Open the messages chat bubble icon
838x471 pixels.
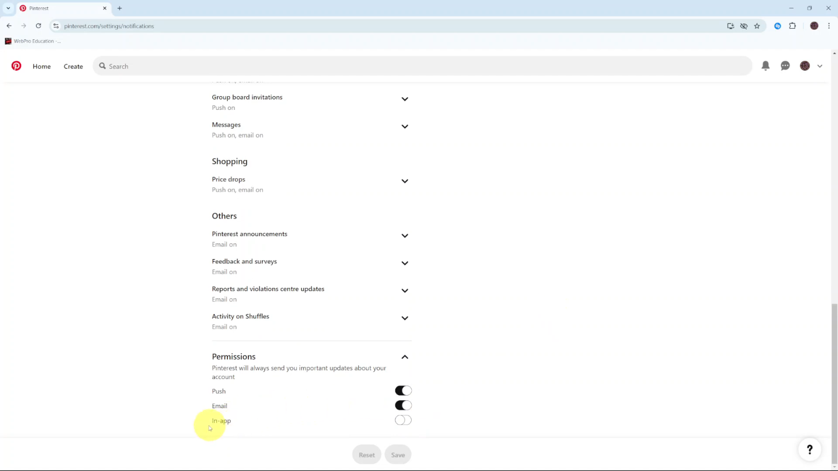[x=785, y=66]
